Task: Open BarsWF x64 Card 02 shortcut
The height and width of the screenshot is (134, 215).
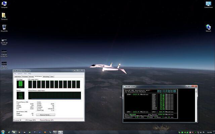Action: click(4, 42)
